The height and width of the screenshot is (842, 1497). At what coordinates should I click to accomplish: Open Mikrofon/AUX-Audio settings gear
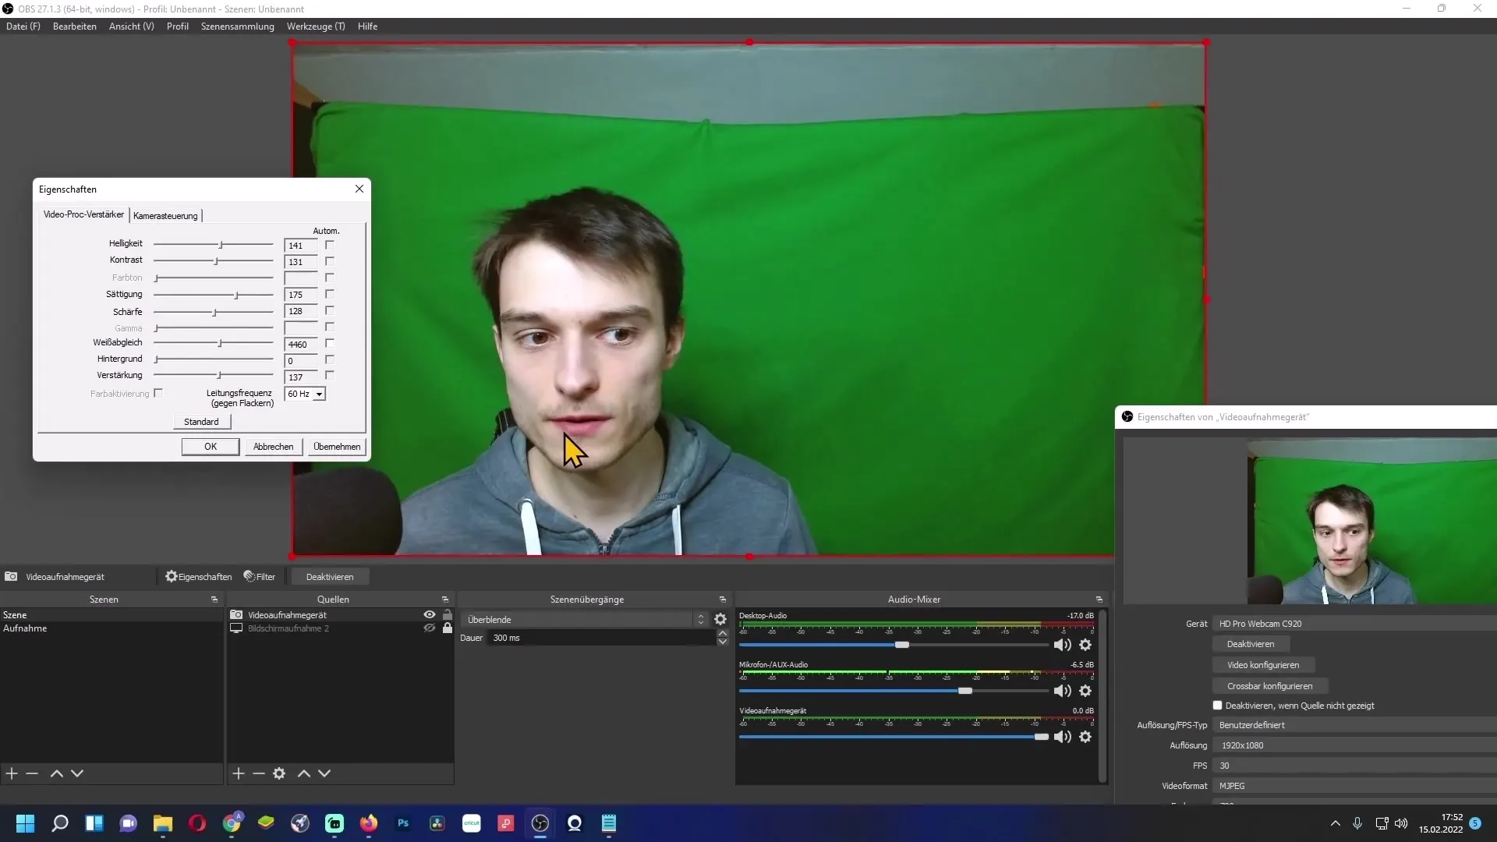[1085, 691]
